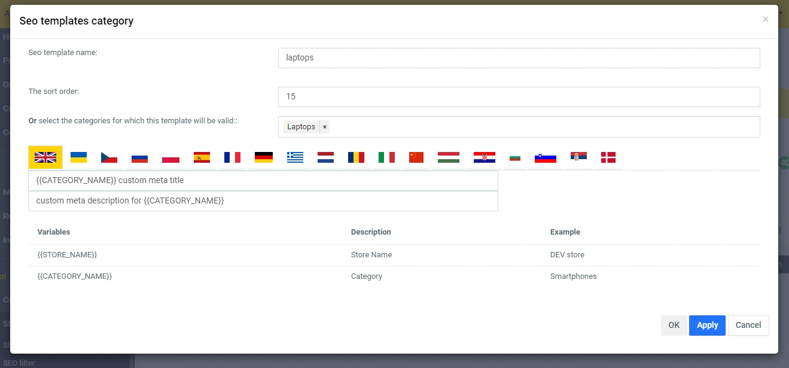Image resolution: width=789 pixels, height=368 pixels.
Task: Pick the Greek flag language
Action: [x=295, y=157]
